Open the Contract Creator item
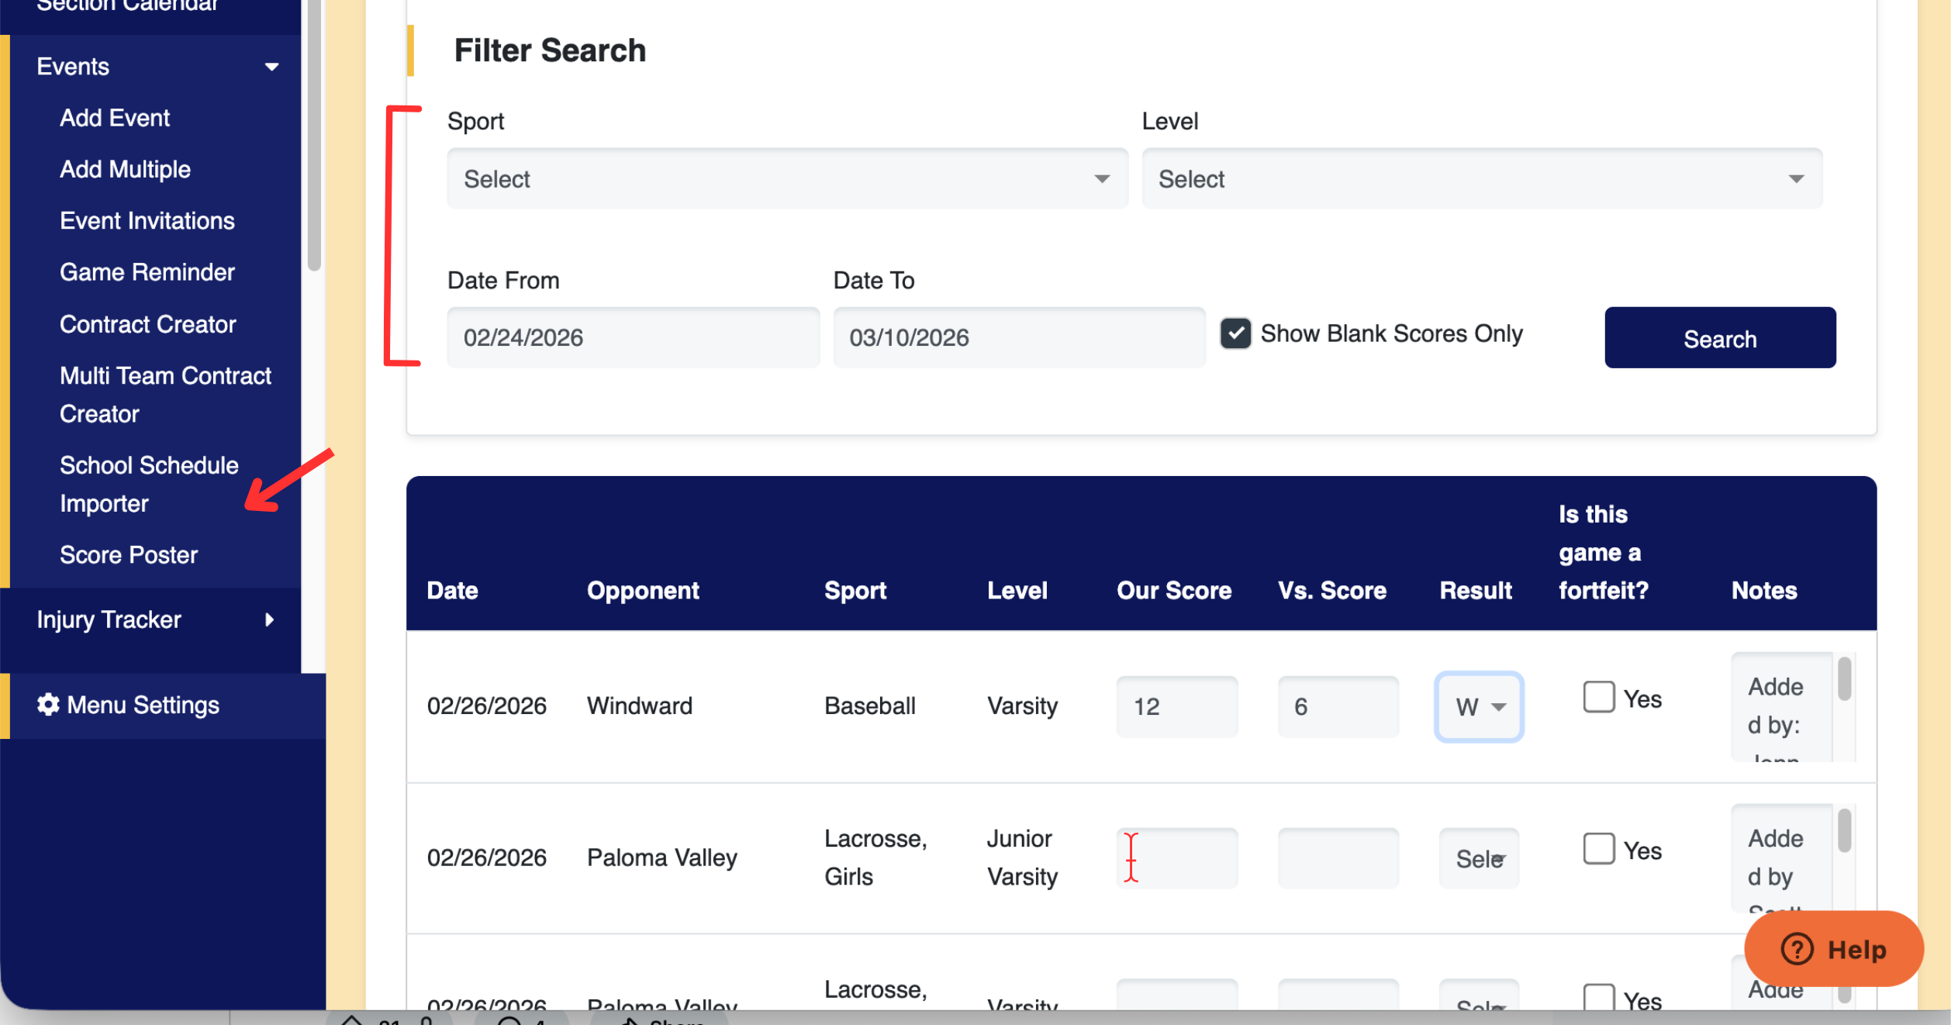Viewport: 1951px width, 1025px height. coord(147,324)
